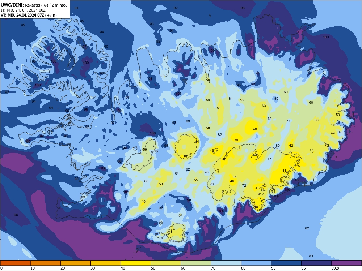Select the humidity value "52" on the map
Viewport: 362px width, 271px height.
[264, 105]
